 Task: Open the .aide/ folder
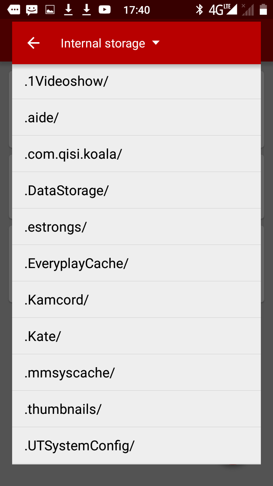click(x=136, y=117)
